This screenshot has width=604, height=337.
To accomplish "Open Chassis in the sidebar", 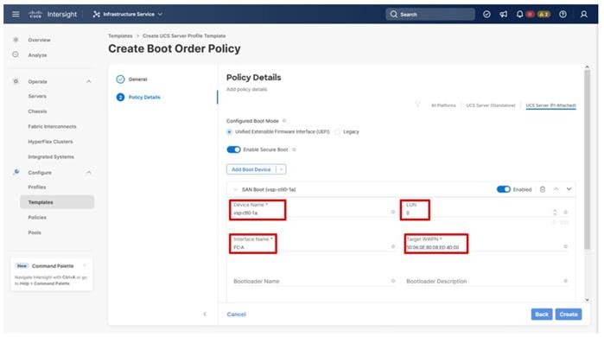I will tap(37, 111).
